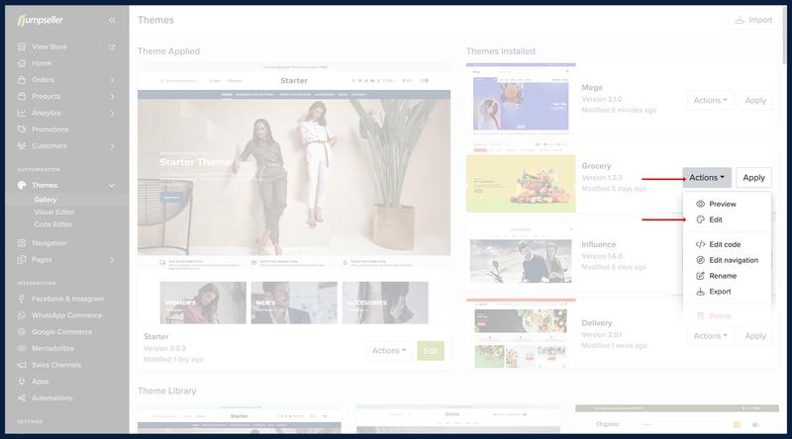The image size is (792, 439).
Task: Open Actions dropdown for Starter theme
Action: click(x=389, y=350)
